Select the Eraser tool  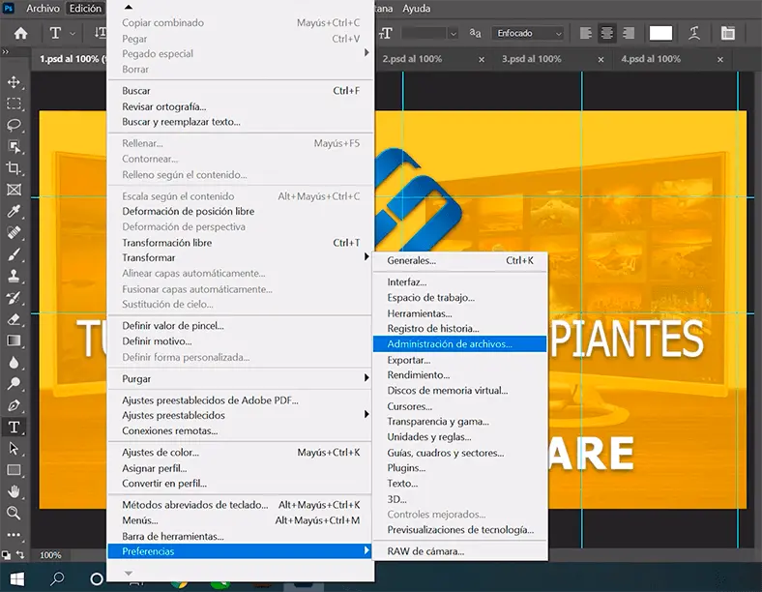tap(14, 319)
